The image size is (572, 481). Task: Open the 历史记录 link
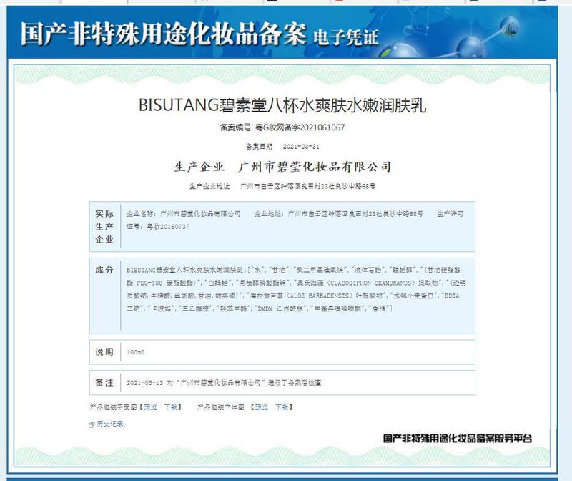110,424
